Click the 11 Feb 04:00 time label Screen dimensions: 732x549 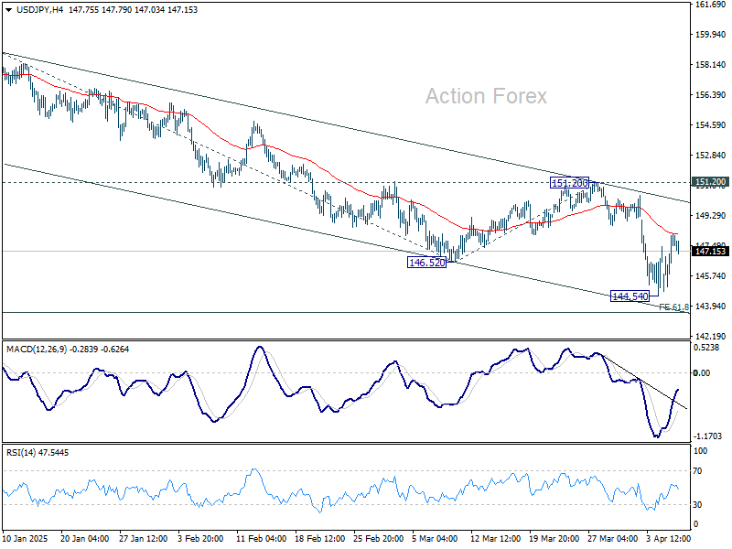[262, 539]
